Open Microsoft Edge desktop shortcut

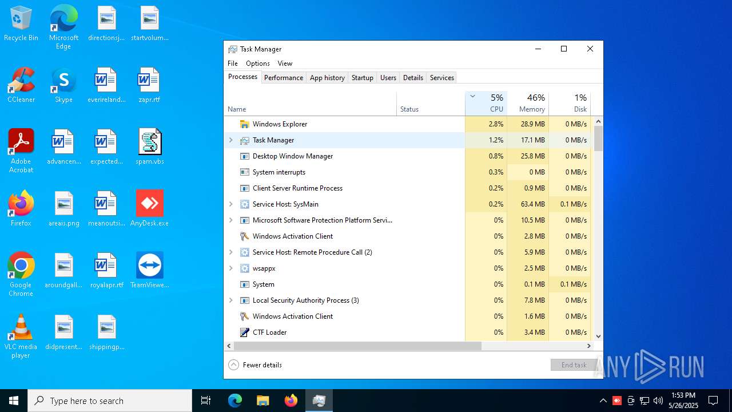click(63, 27)
